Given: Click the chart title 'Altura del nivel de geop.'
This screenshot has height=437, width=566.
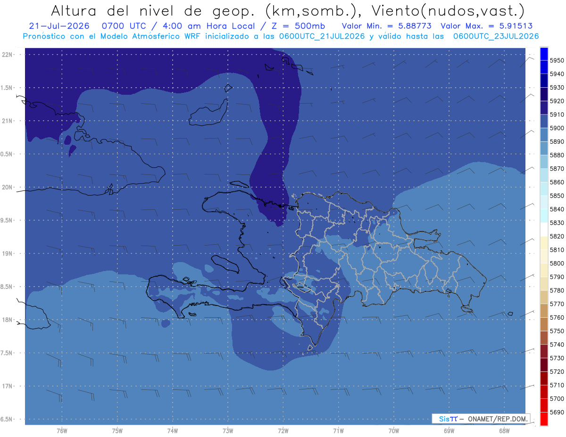Looking at the screenshot, I should click(x=154, y=10).
